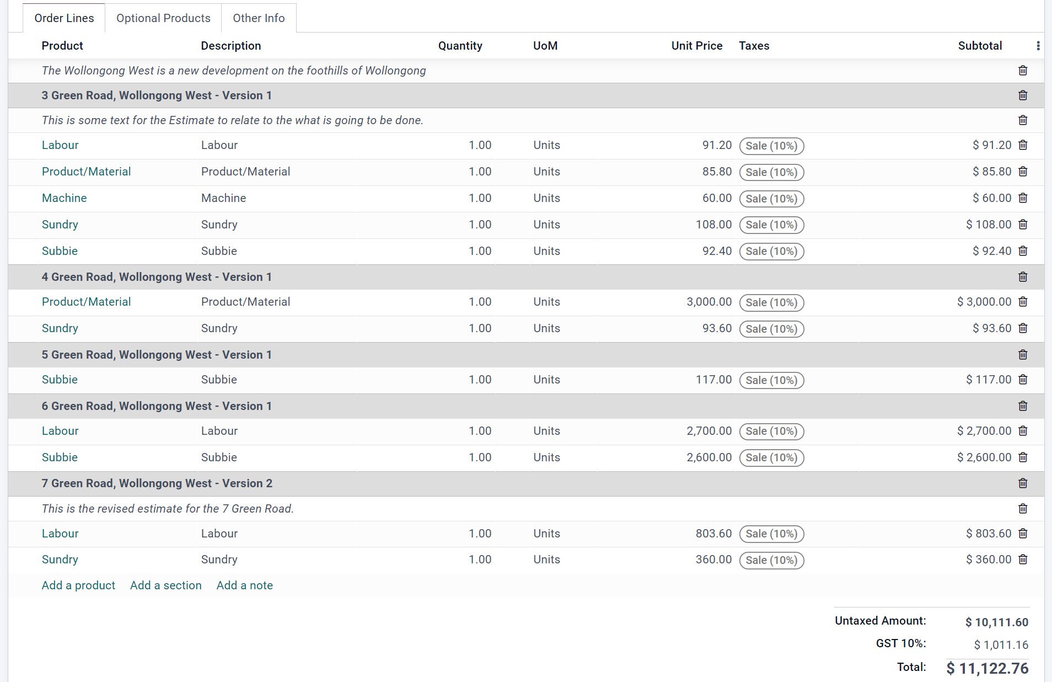Select the Order Lines tab
1052x682 pixels.
(64, 18)
